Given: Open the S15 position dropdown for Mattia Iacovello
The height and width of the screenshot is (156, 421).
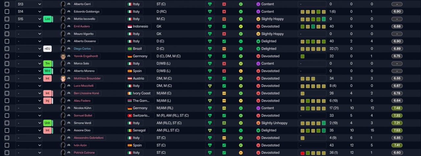Looking at the screenshot, I should point(29,19).
